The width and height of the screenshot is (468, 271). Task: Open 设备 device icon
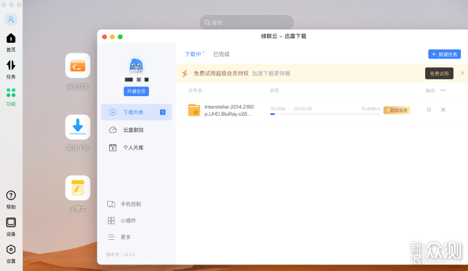(11, 222)
